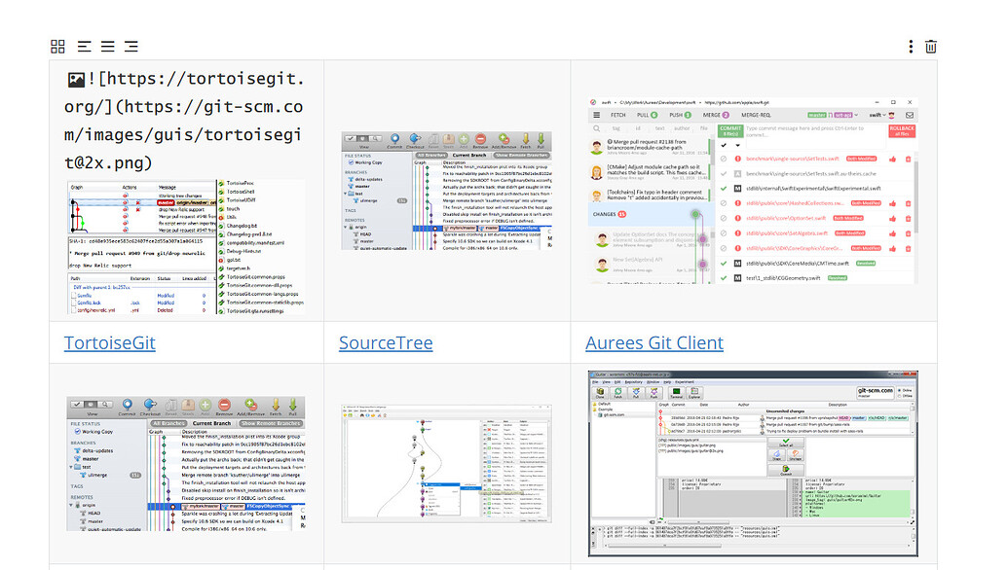Screen dimensions: 1008x570
Task: Select the SourceTree screenshot above the SourceTree link
Action: pos(447,191)
